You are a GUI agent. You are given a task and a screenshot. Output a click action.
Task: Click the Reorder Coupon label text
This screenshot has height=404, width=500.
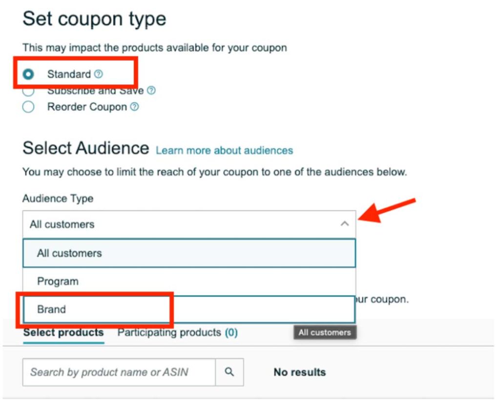(x=87, y=107)
